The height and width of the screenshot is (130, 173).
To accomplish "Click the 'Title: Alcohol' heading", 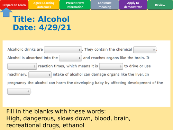I will (x=41, y=19).
